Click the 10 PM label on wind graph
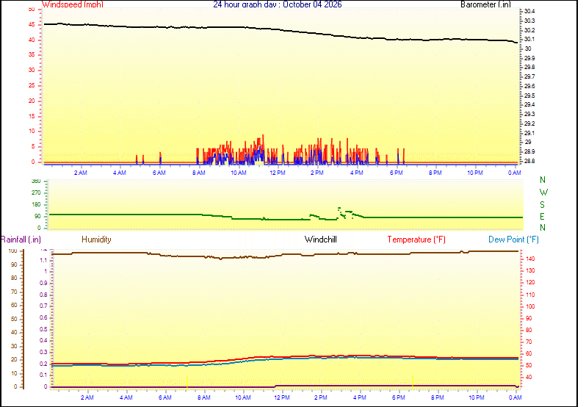Viewport: 586px width, 407px height. [475, 173]
